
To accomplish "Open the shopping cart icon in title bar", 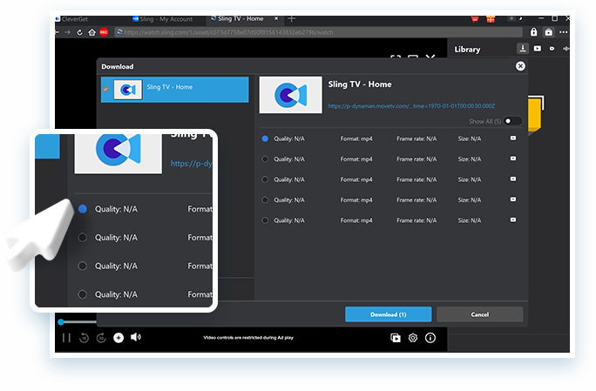I will 475,19.
